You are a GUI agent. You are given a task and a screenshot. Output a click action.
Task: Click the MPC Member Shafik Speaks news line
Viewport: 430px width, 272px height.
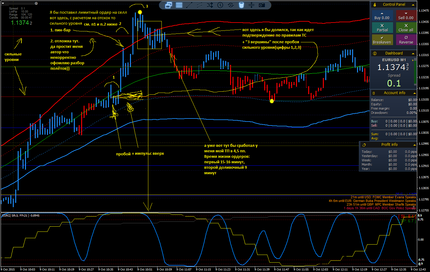[x=381, y=205]
